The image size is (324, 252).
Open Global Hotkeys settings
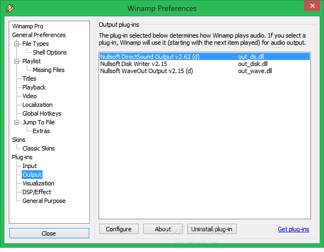click(x=42, y=113)
